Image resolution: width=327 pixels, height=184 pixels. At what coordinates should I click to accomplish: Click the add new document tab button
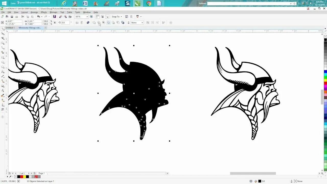pos(46,28)
